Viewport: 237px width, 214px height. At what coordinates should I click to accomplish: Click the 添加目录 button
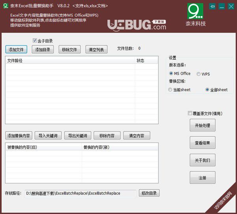[43, 49]
